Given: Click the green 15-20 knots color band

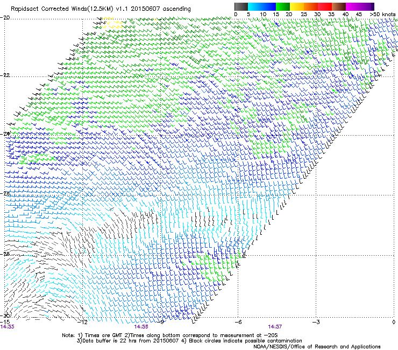Looking at the screenshot, I should [283, 6].
